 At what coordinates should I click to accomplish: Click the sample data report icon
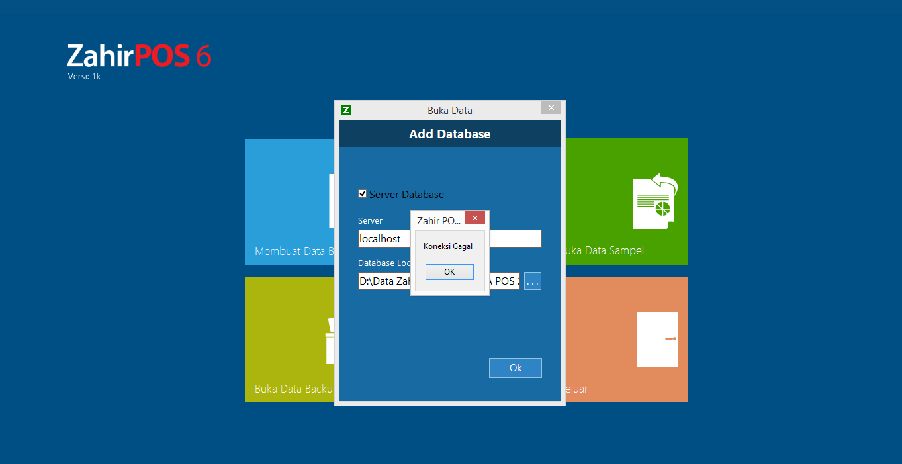[x=655, y=201]
